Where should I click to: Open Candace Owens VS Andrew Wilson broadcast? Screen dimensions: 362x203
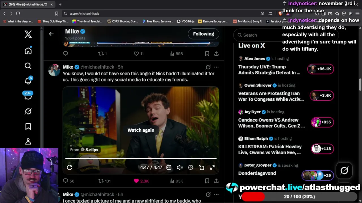point(271,123)
